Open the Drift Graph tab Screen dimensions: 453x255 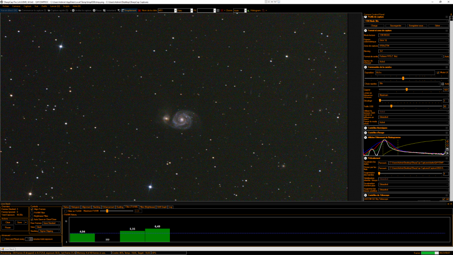tap(162, 207)
